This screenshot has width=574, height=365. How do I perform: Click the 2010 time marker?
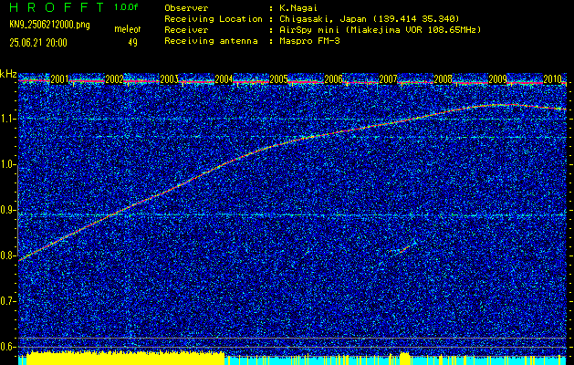pyautogui.click(x=552, y=79)
